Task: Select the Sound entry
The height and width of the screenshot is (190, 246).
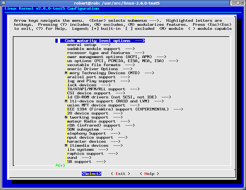Action: click(x=78, y=158)
